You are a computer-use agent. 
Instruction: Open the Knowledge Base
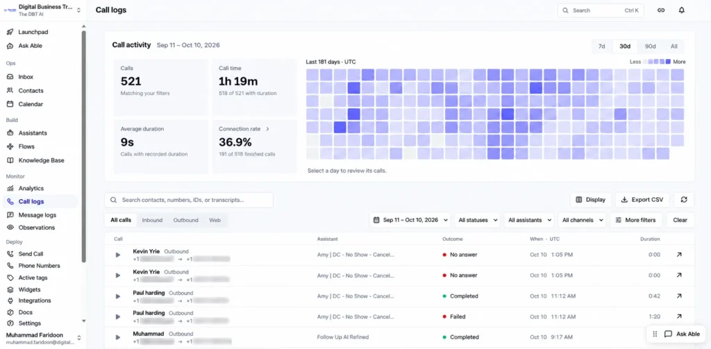pyautogui.click(x=41, y=160)
